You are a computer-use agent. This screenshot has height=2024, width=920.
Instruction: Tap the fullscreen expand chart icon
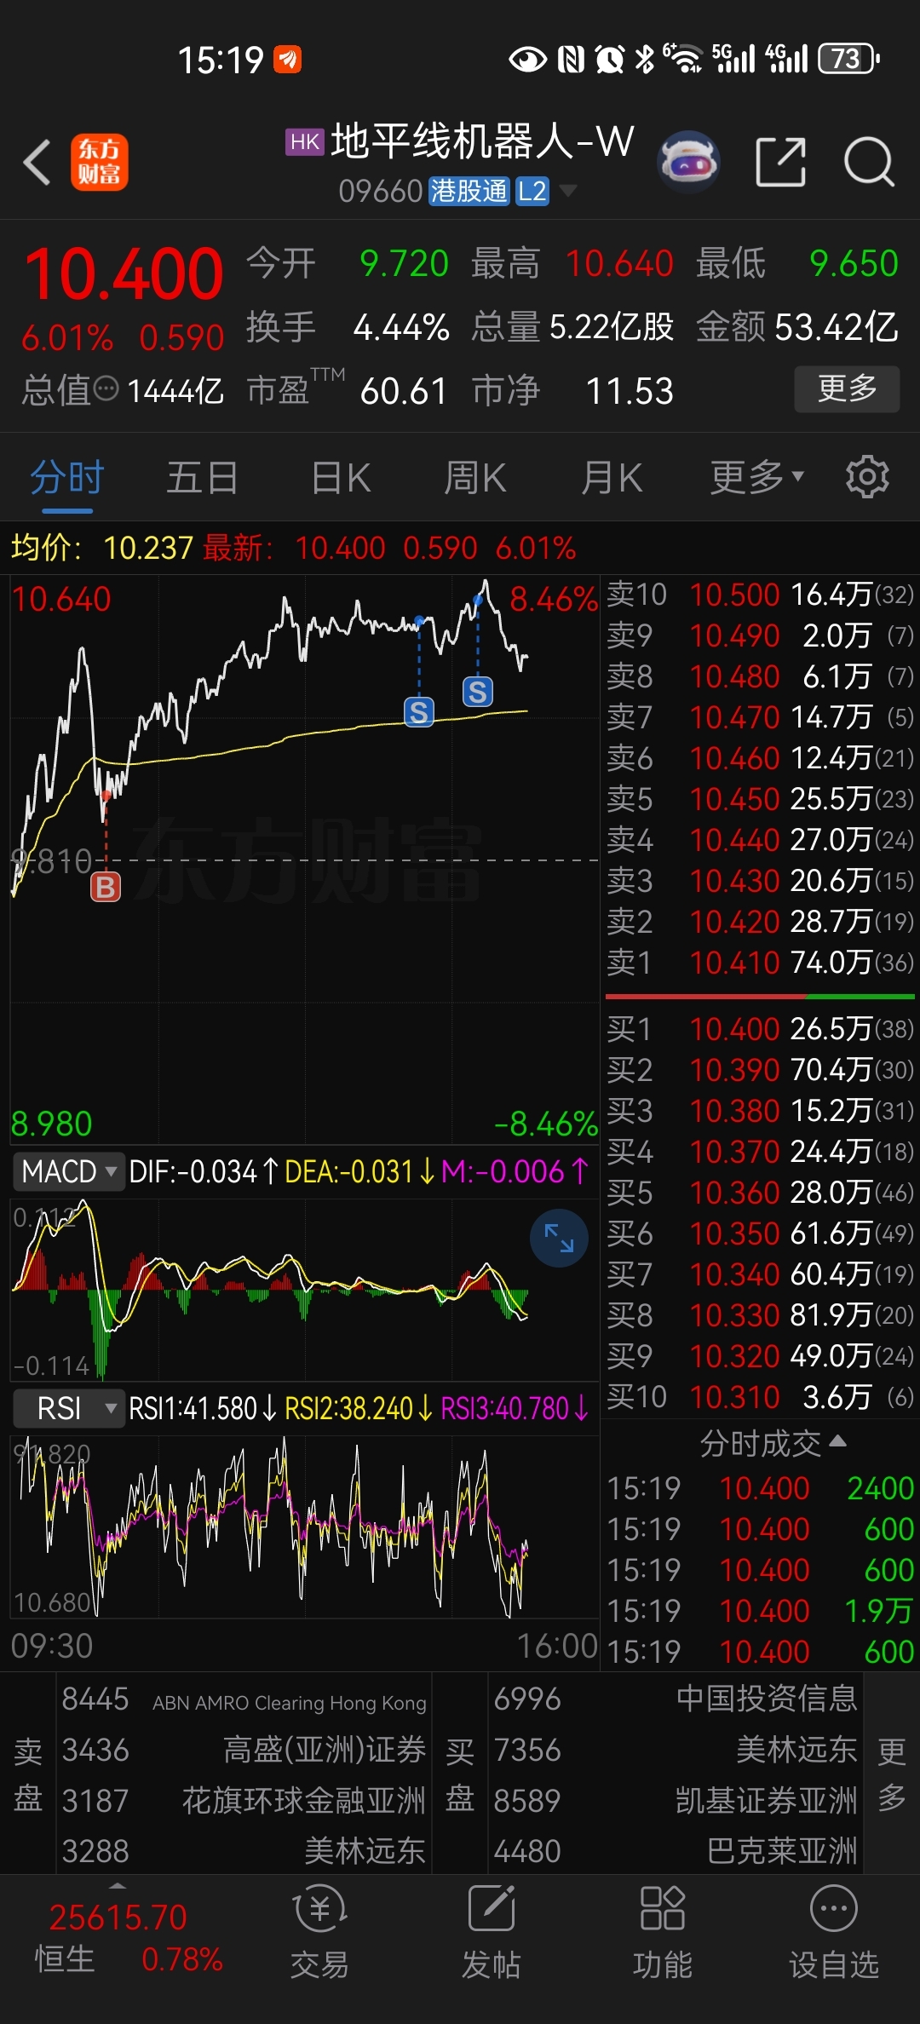pyautogui.click(x=559, y=1238)
